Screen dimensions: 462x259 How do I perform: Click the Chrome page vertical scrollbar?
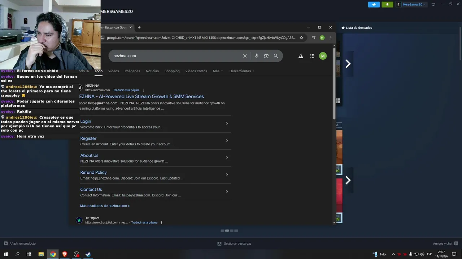coord(334,83)
